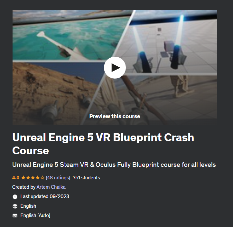
Task: Click the 'English [Auto]' captions label
Action: pos(35,215)
